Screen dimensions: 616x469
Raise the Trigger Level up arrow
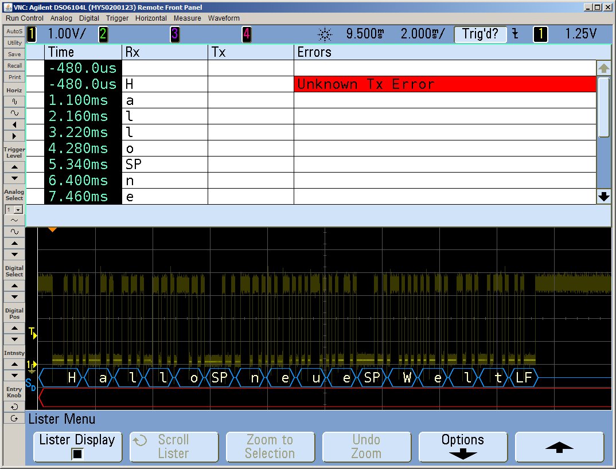pyautogui.click(x=14, y=166)
